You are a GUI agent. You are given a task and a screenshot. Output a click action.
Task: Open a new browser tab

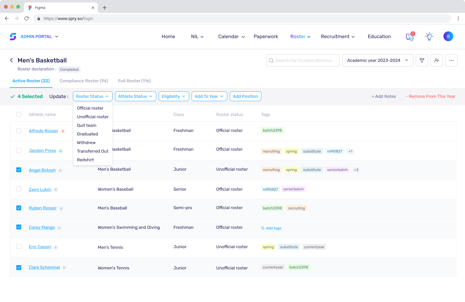105,8
